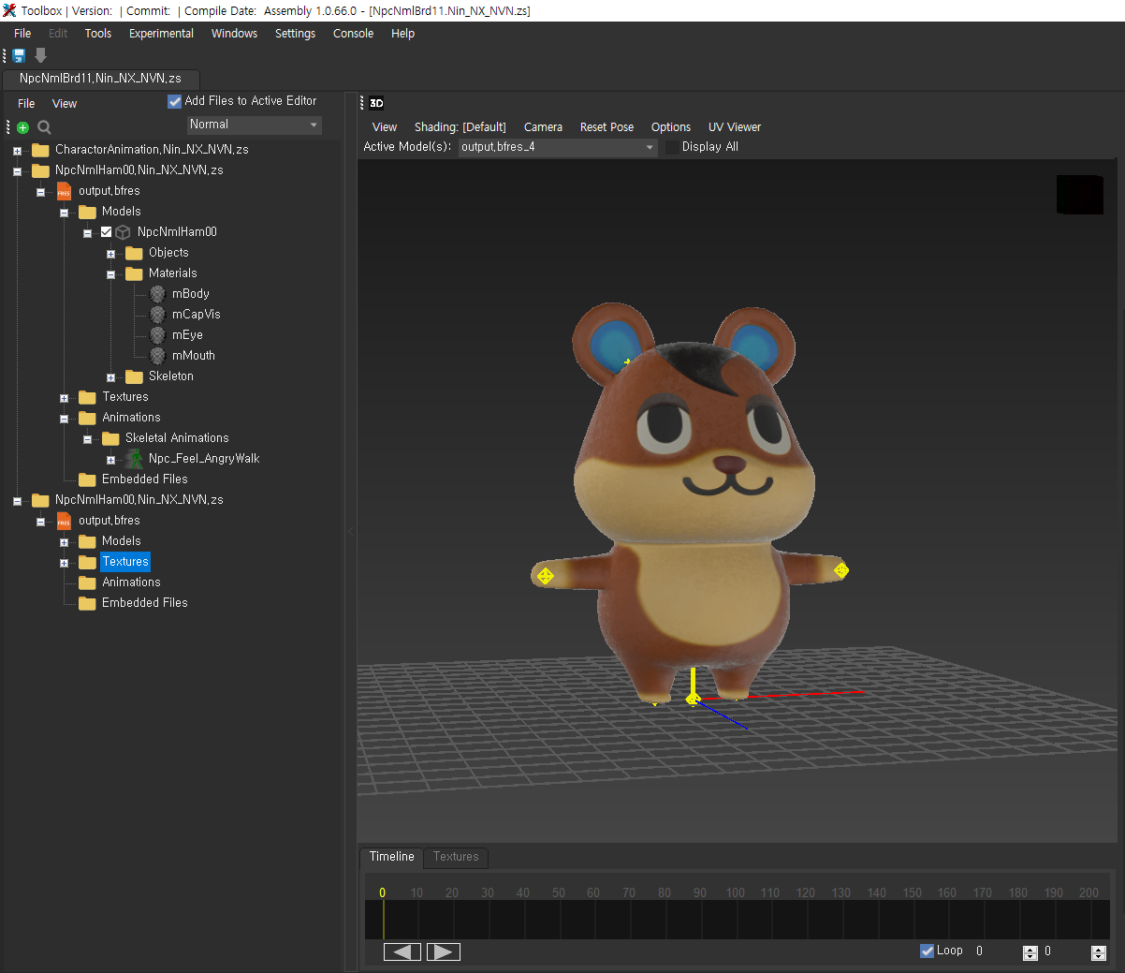Click the cube model icon beside NpcNmlHam00
1125x973 pixels.
123,232
